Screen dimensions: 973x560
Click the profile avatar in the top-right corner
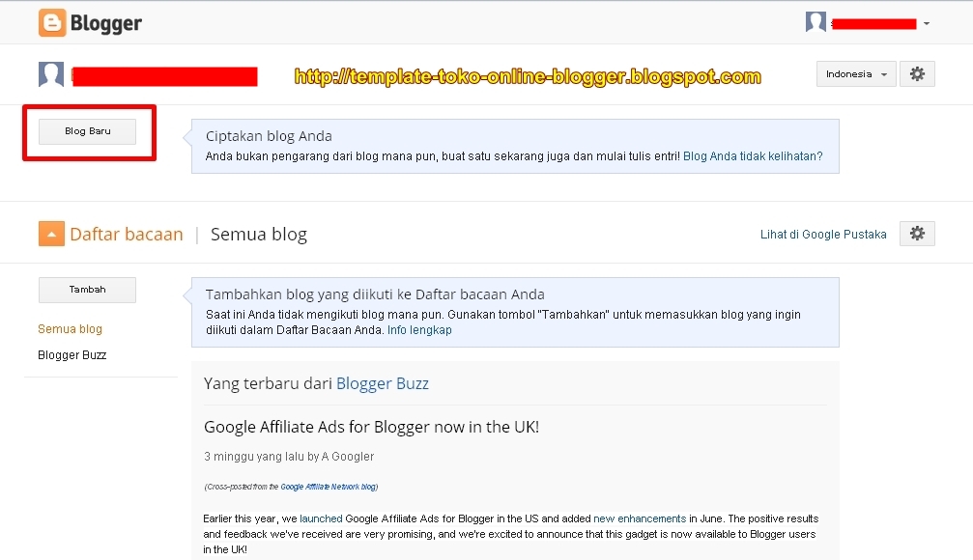[x=816, y=20]
